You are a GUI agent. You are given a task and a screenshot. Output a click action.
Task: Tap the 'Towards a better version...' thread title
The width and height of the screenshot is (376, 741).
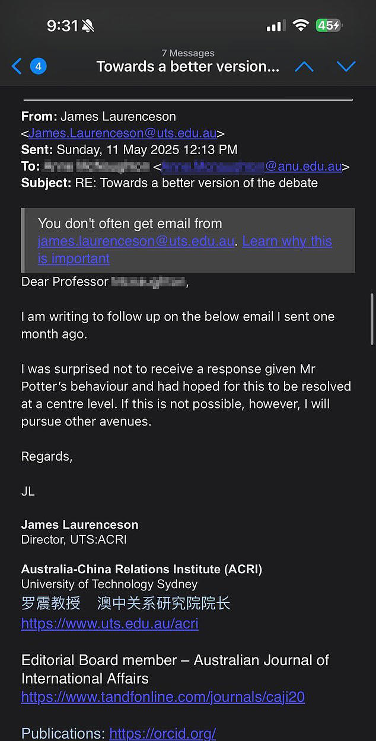pyautogui.click(x=187, y=66)
